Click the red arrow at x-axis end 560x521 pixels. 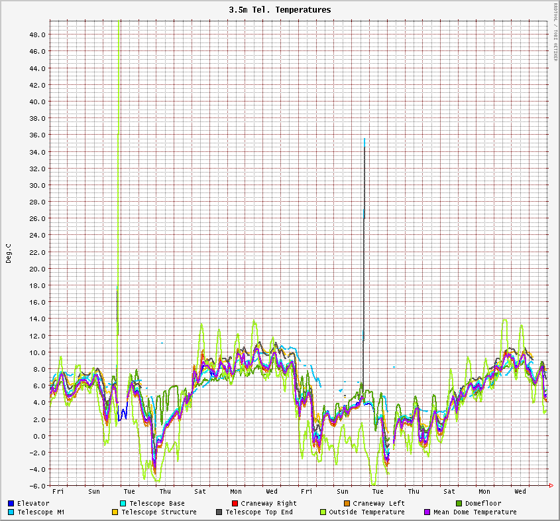pos(551,486)
